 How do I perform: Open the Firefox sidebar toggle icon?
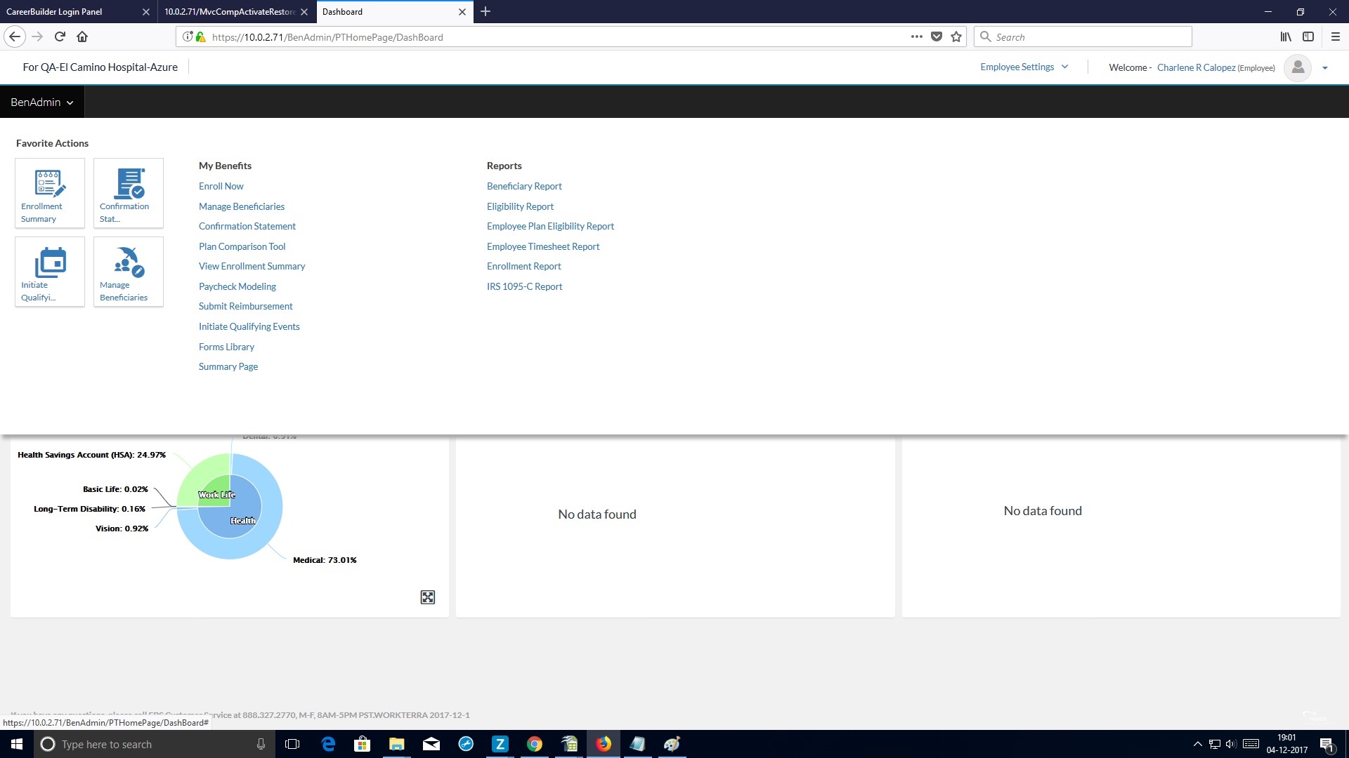coord(1308,37)
